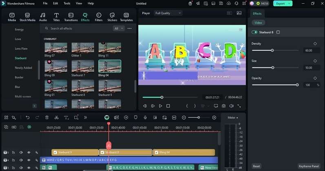Add keyframe for Size
The width and height of the screenshot is (325, 171).
[315, 61]
